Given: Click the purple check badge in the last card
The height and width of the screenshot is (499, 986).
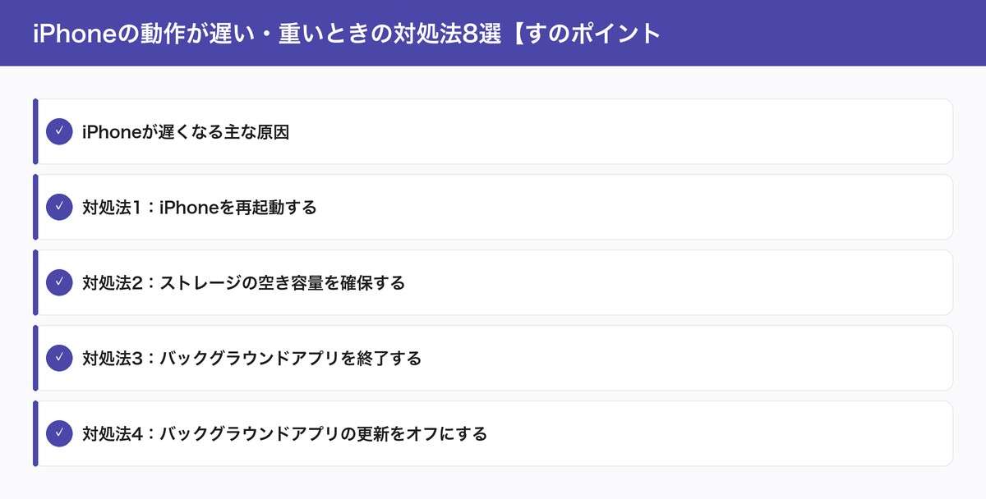Looking at the screenshot, I should 59,433.
